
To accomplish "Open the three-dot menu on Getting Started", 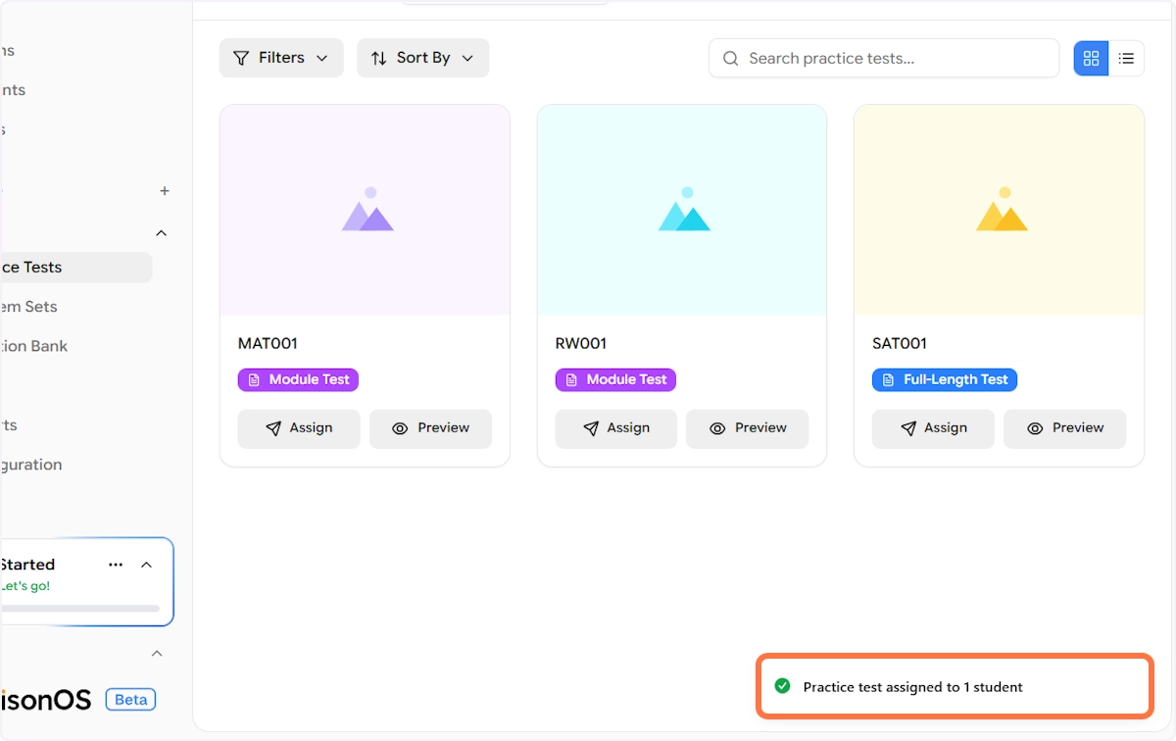I will point(116,565).
